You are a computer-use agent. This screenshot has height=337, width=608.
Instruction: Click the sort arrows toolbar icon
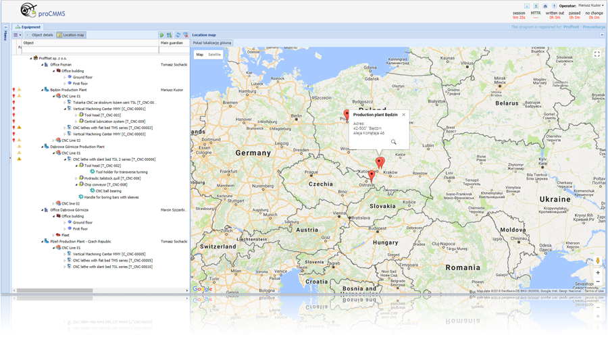pos(169,35)
